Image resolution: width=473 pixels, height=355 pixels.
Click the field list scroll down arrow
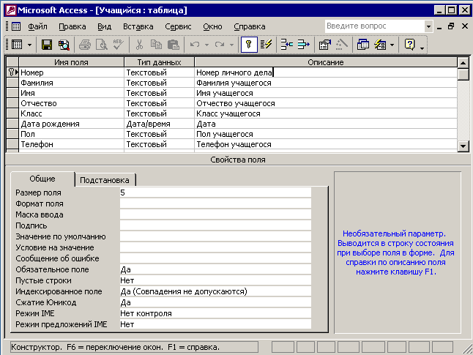463,146
